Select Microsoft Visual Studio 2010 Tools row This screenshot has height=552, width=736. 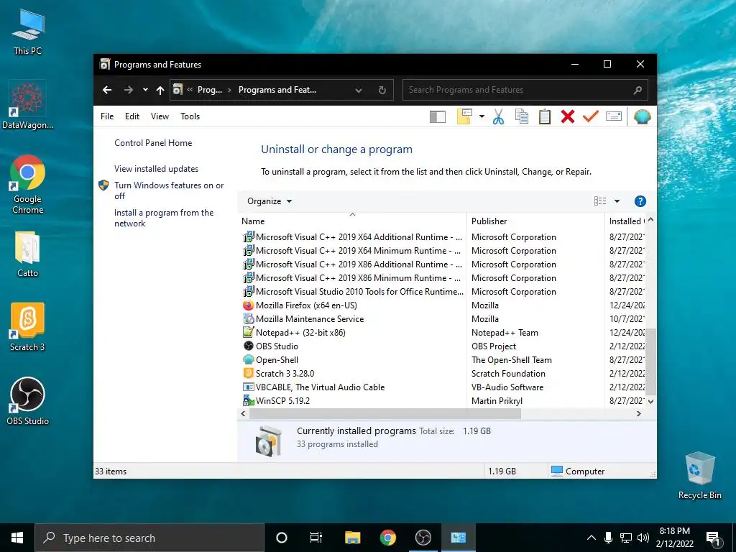click(x=443, y=292)
